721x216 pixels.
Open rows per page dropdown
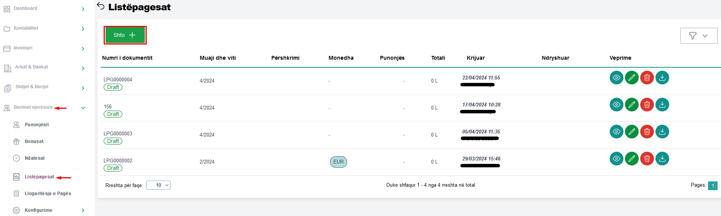(x=159, y=185)
